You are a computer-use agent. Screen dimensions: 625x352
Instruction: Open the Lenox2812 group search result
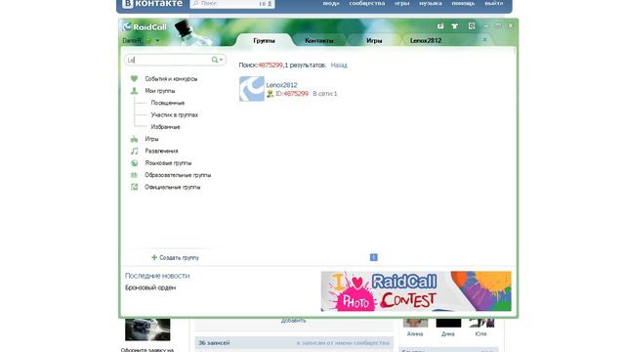tap(281, 85)
